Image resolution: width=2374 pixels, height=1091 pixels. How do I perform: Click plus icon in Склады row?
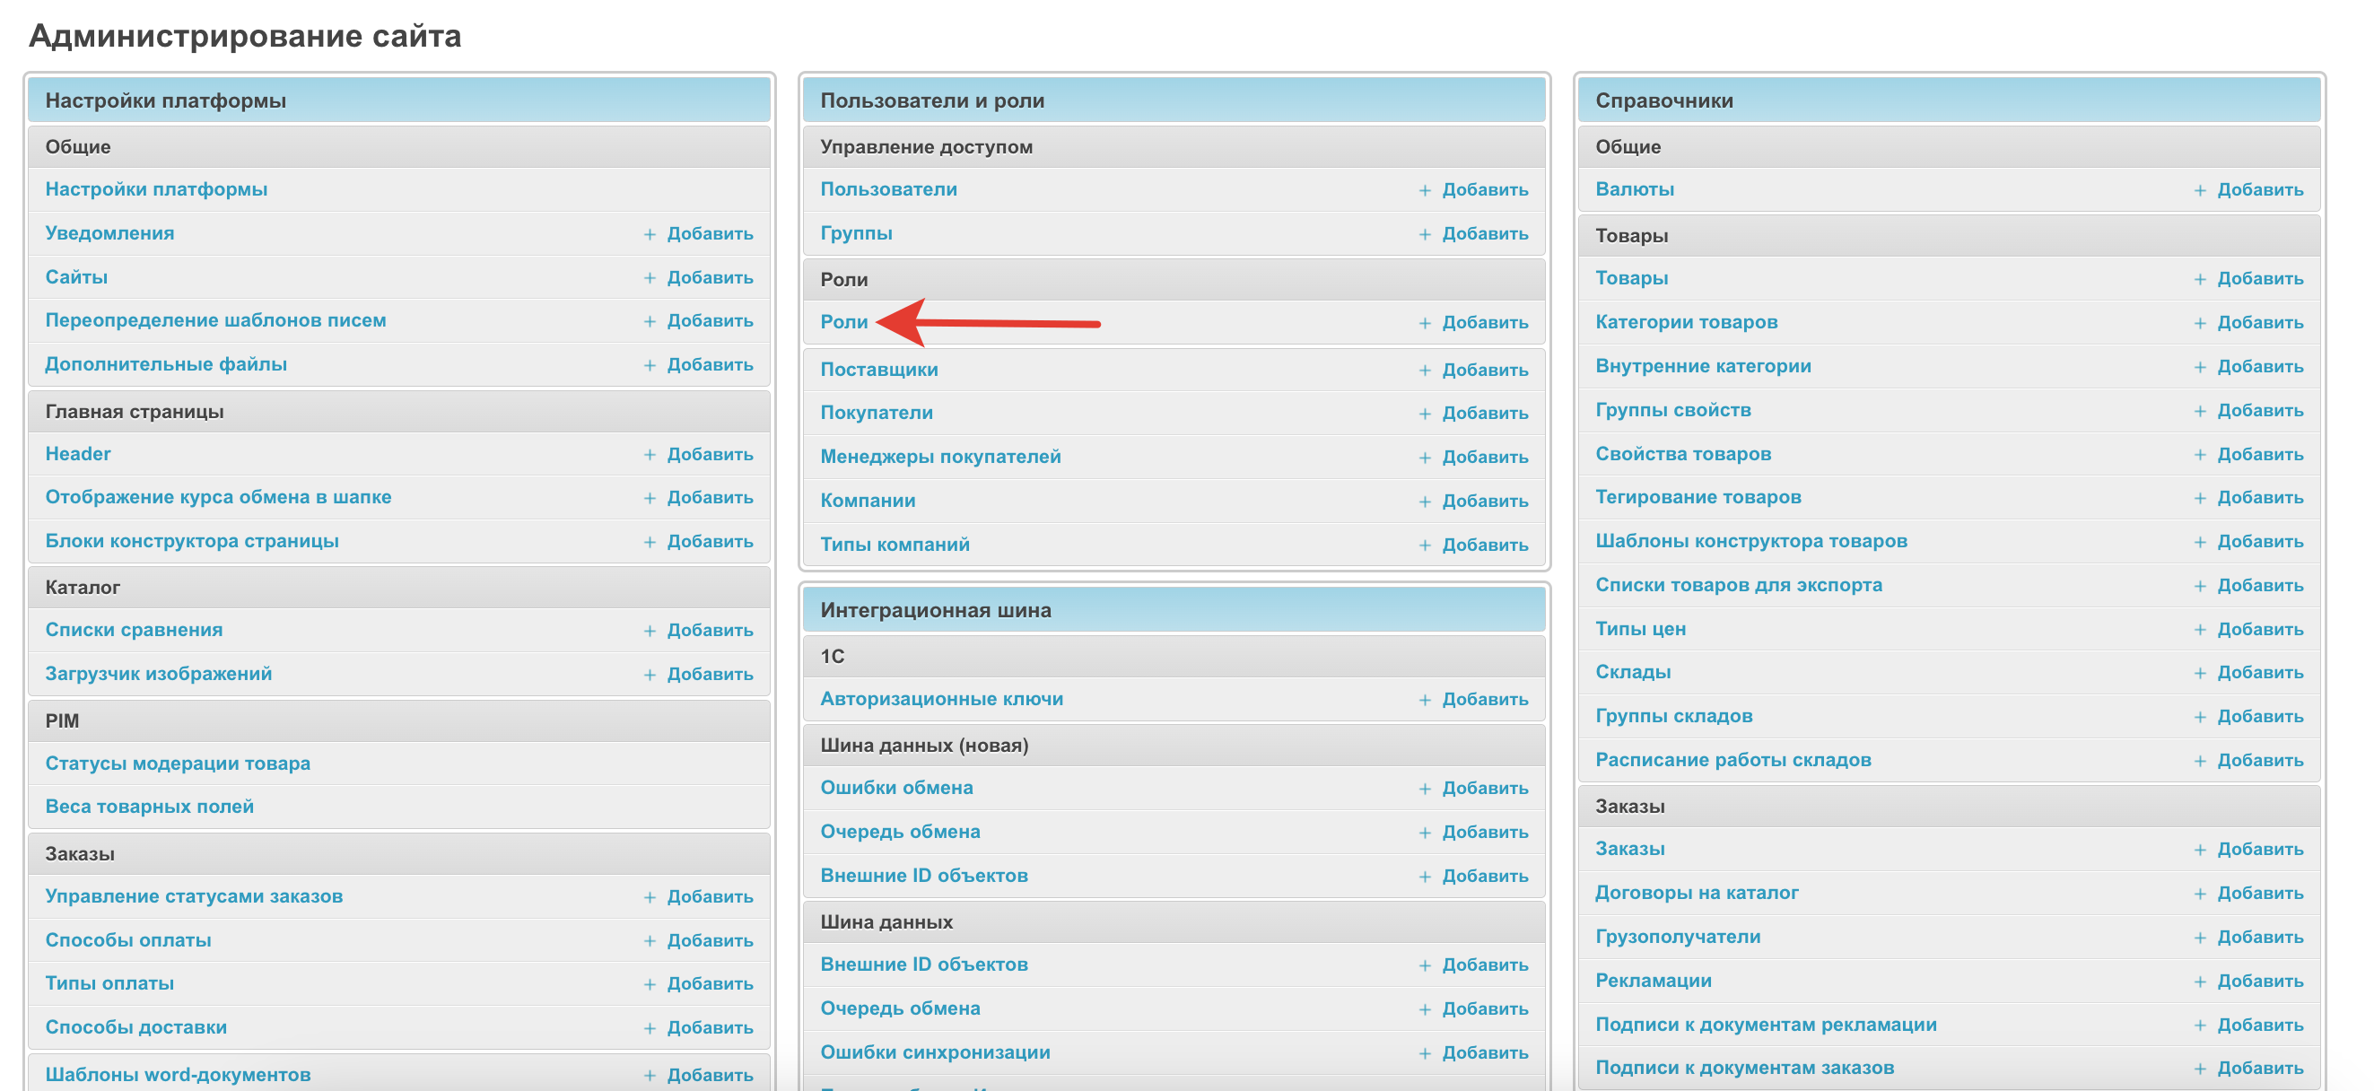pyautogui.click(x=2200, y=673)
